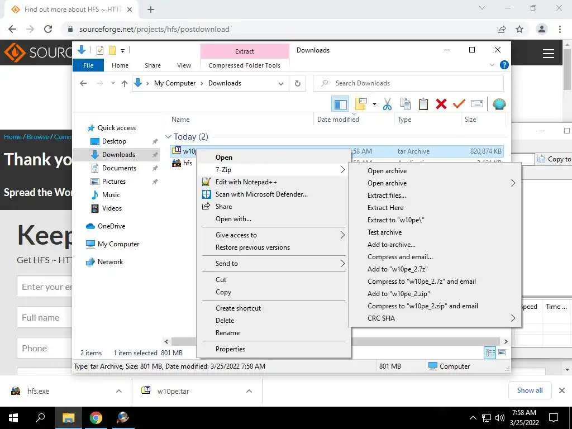Switch to the View ribbon tab
This screenshot has height=429, width=572.
[x=184, y=65]
